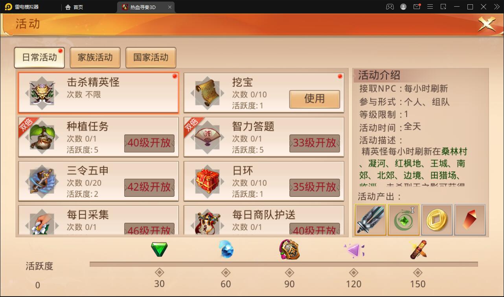The width and height of the screenshot is (504, 297).
Task: Click the 40级开放 button on 种植任务
Action: point(149,143)
